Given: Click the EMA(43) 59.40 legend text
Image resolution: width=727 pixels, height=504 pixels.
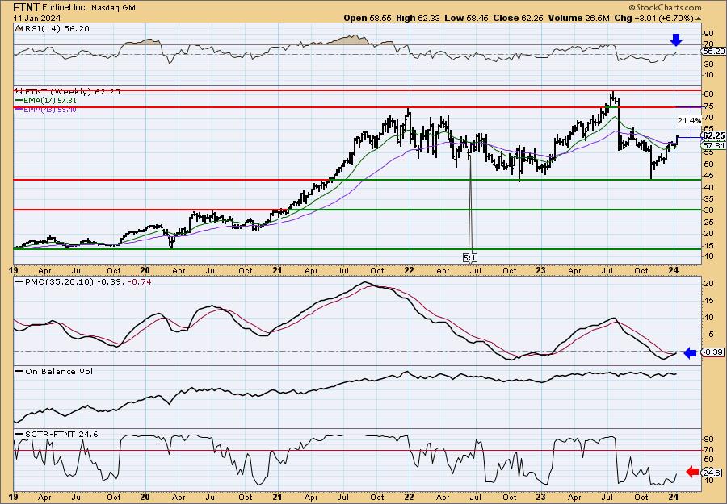Looking at the screenshot, I should tap(50, 110).
